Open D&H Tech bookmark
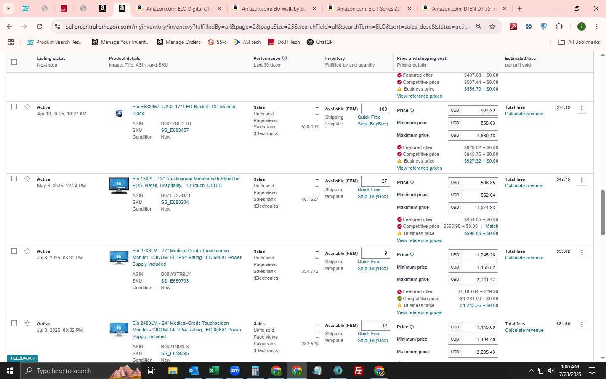Screen dimensions: 606x379 [x=284, y=42]
